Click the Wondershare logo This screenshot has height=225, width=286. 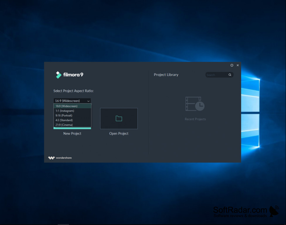pos(60,158)
